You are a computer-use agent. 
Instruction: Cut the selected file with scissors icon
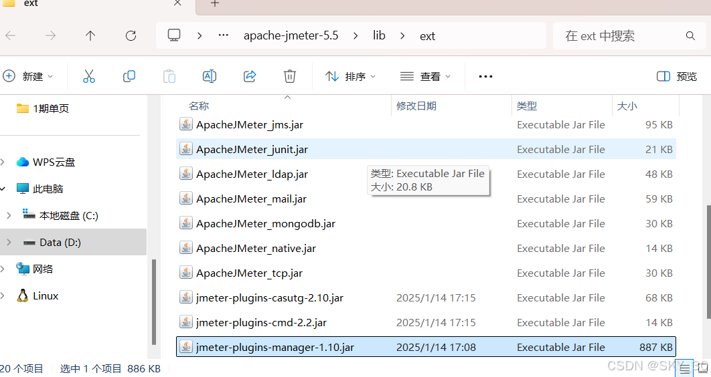coord(89,76)
